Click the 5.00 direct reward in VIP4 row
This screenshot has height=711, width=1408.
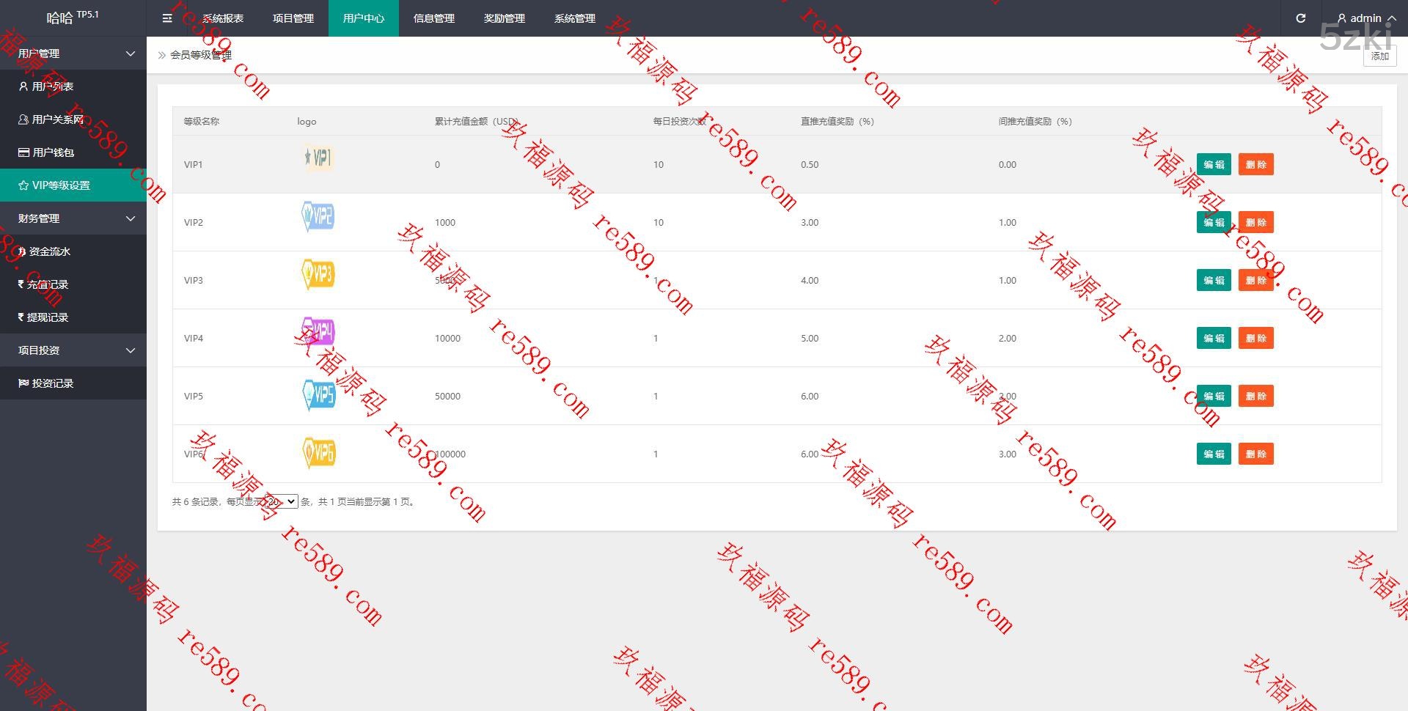pos(810,338)
